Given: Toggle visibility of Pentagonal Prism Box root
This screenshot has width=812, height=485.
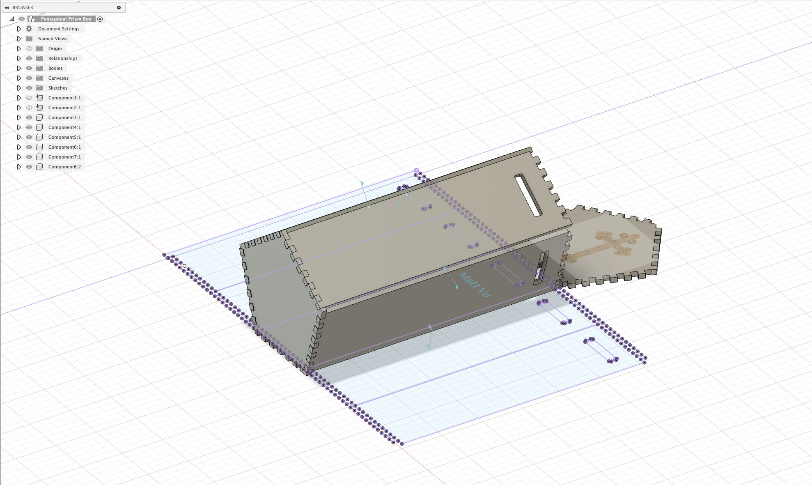Looking at the screenshot, I should click(22, 19).
